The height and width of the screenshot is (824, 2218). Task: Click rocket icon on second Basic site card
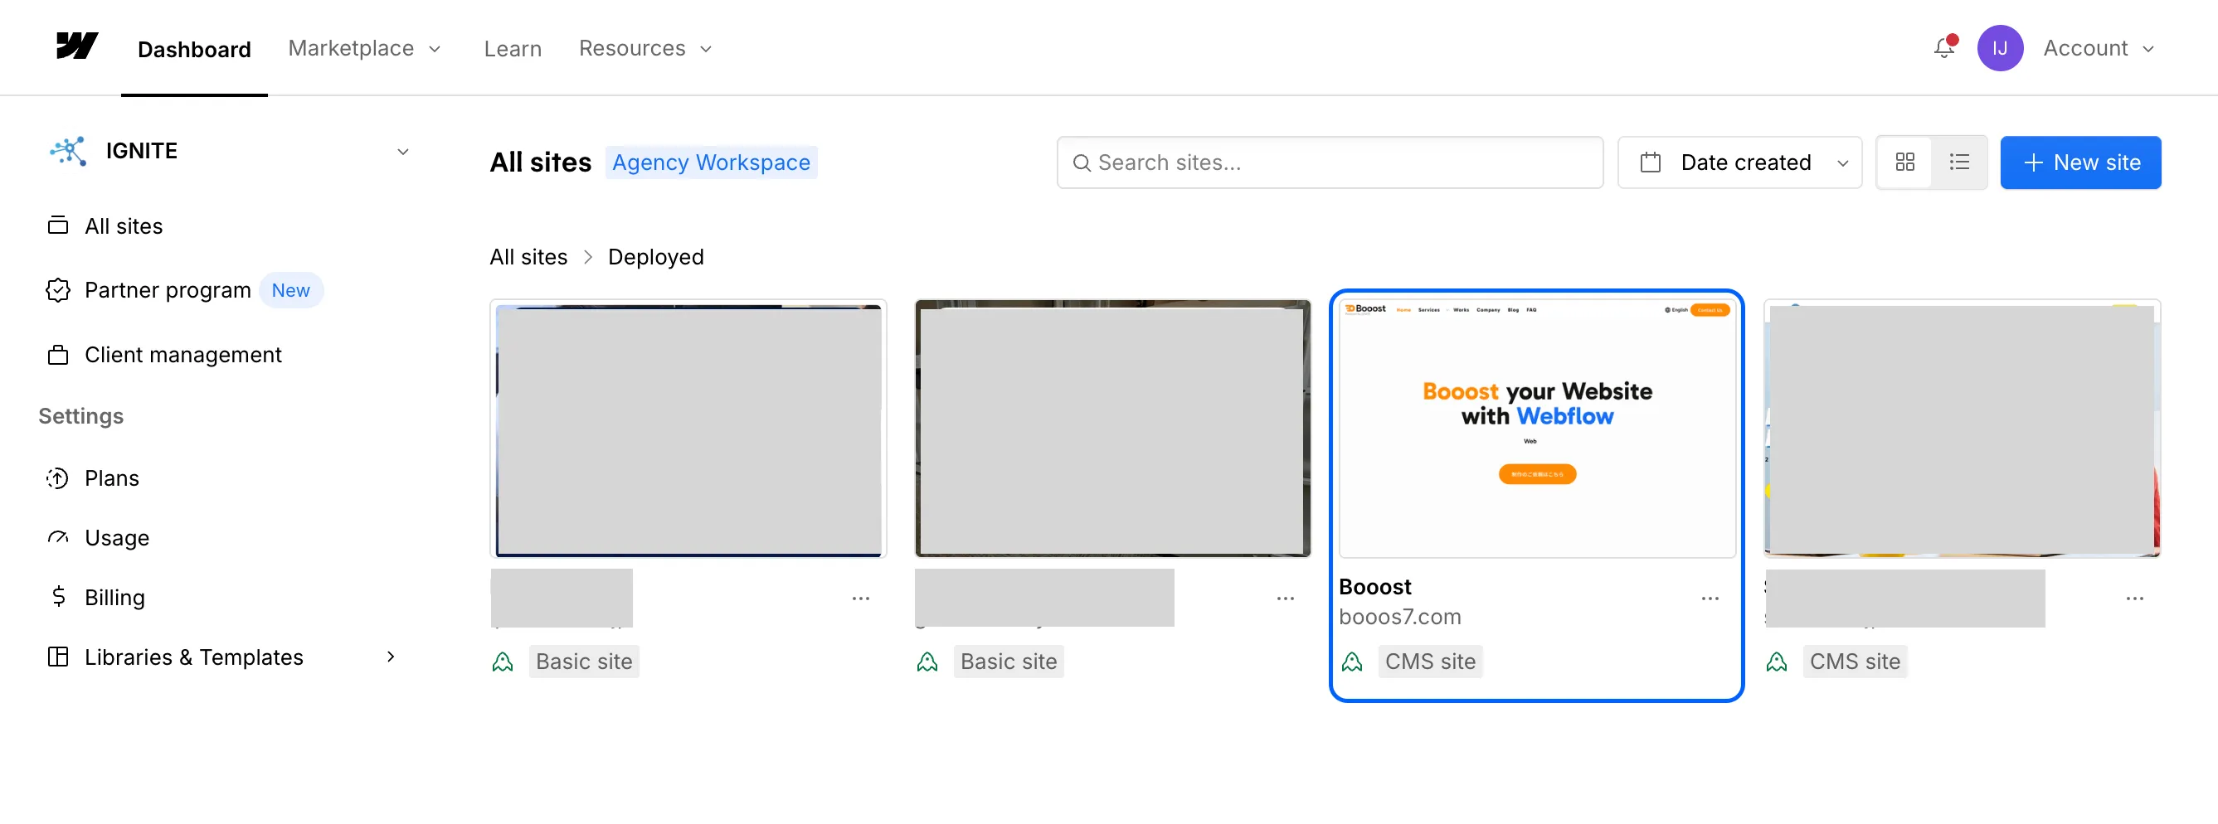(927, 661)
